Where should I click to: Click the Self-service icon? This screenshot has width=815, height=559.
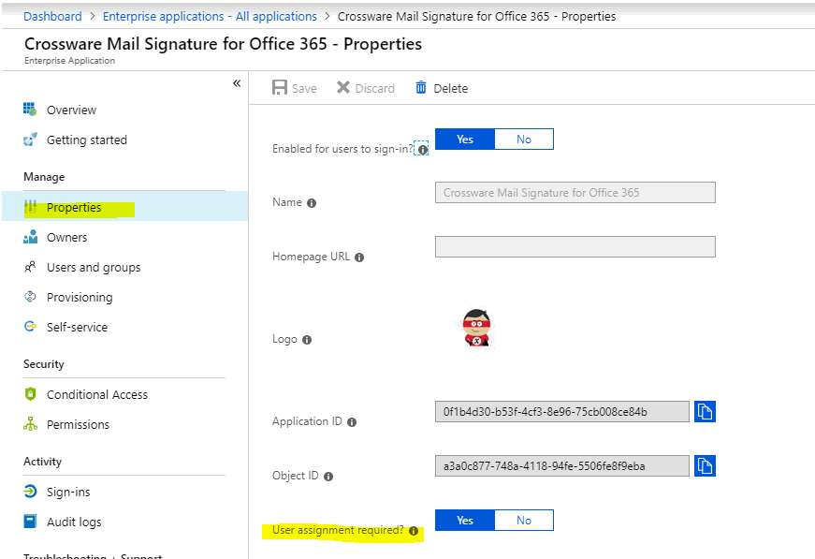pyautogui.click(x=30, y=327)
